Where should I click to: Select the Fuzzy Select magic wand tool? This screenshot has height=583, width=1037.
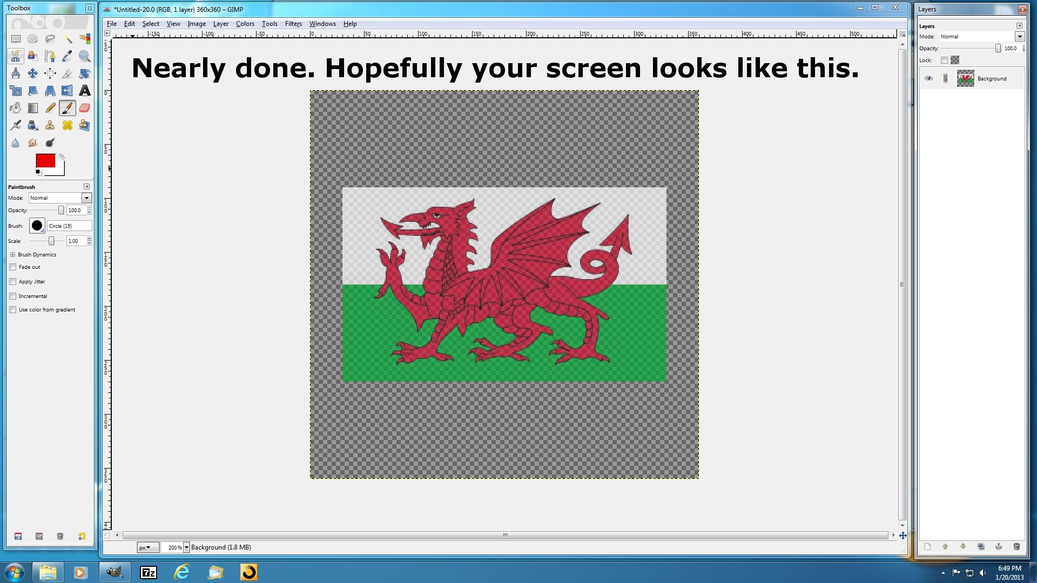point(68,39)
